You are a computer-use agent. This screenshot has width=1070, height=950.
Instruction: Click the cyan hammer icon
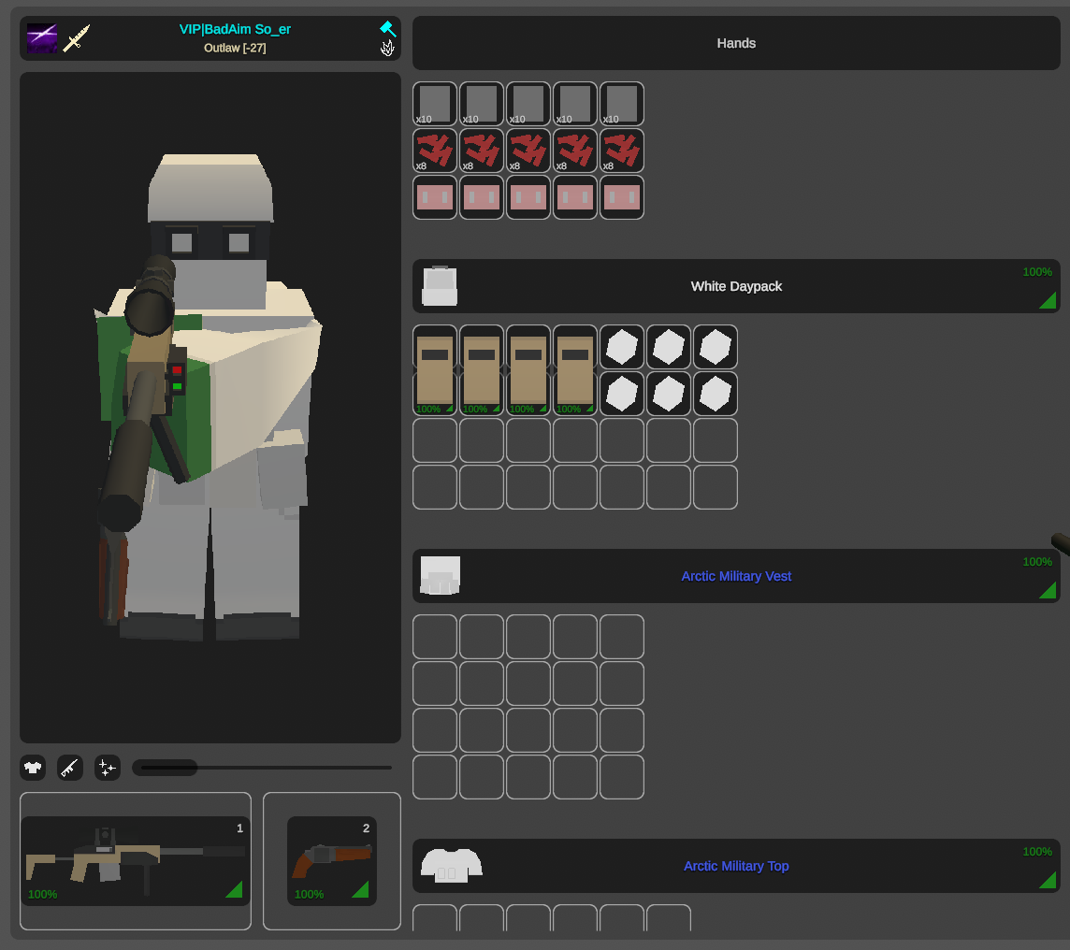(387, 29)
